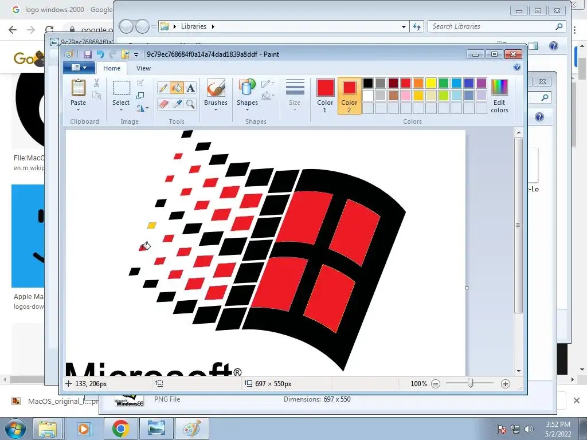Click the Cut scissors icon
587x440 pixels.
click(96, 83)
